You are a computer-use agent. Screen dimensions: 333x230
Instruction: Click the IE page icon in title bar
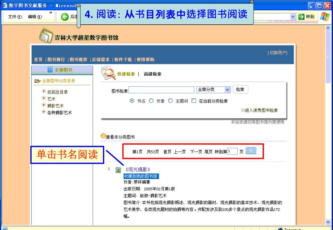click(5, 5)
